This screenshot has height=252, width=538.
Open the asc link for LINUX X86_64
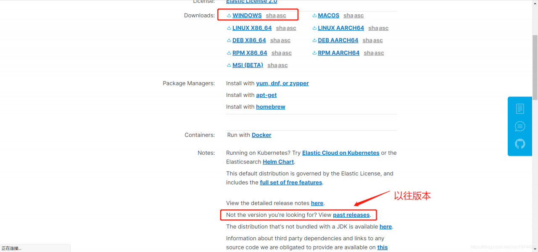tap(291, 28)
